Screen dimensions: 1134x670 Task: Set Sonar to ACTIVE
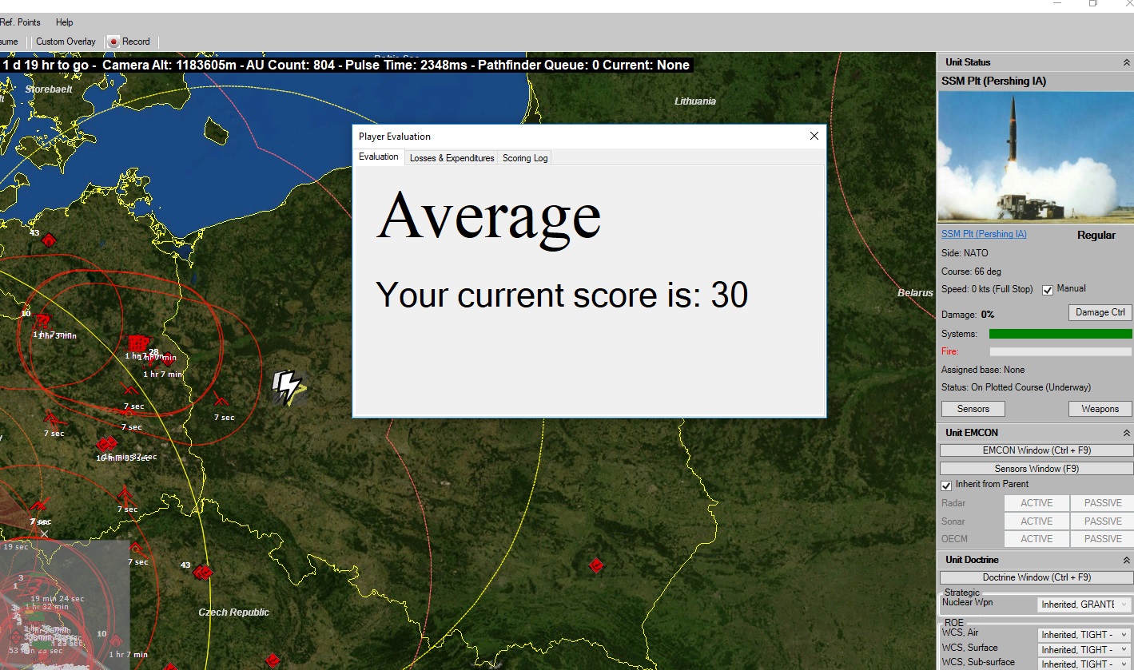click(x=1037, y=521)
